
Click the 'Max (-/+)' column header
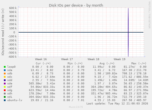coord(139,63)
